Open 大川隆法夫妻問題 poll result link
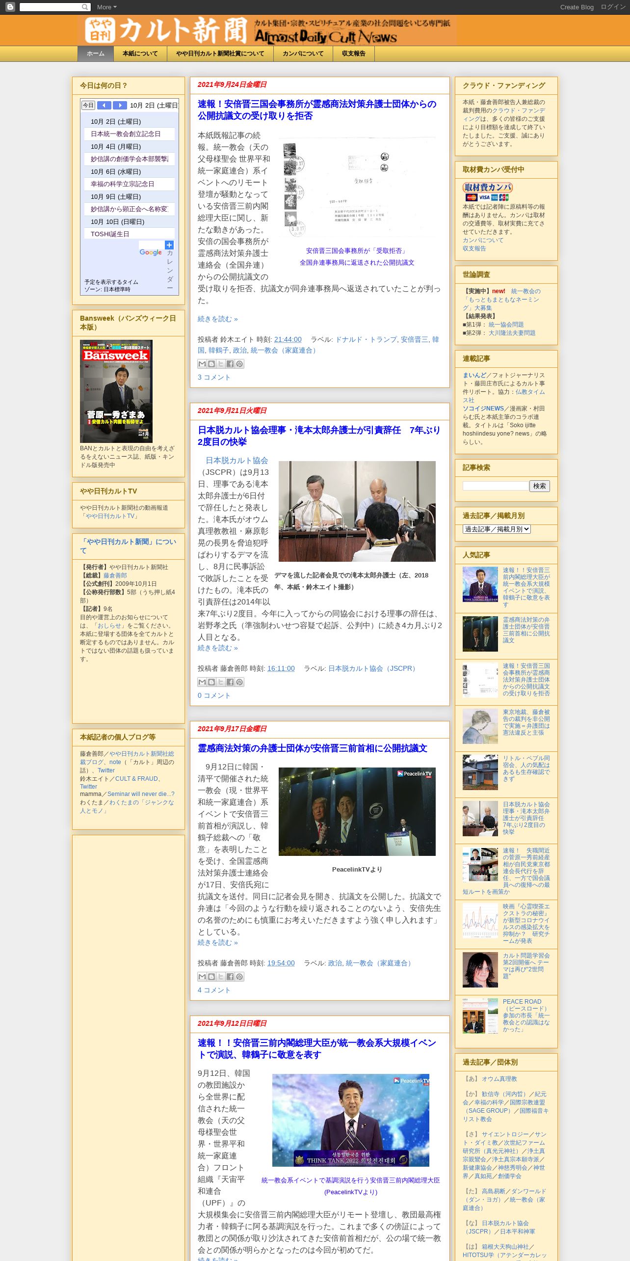The image size is (630, 1261). (512, 333)
